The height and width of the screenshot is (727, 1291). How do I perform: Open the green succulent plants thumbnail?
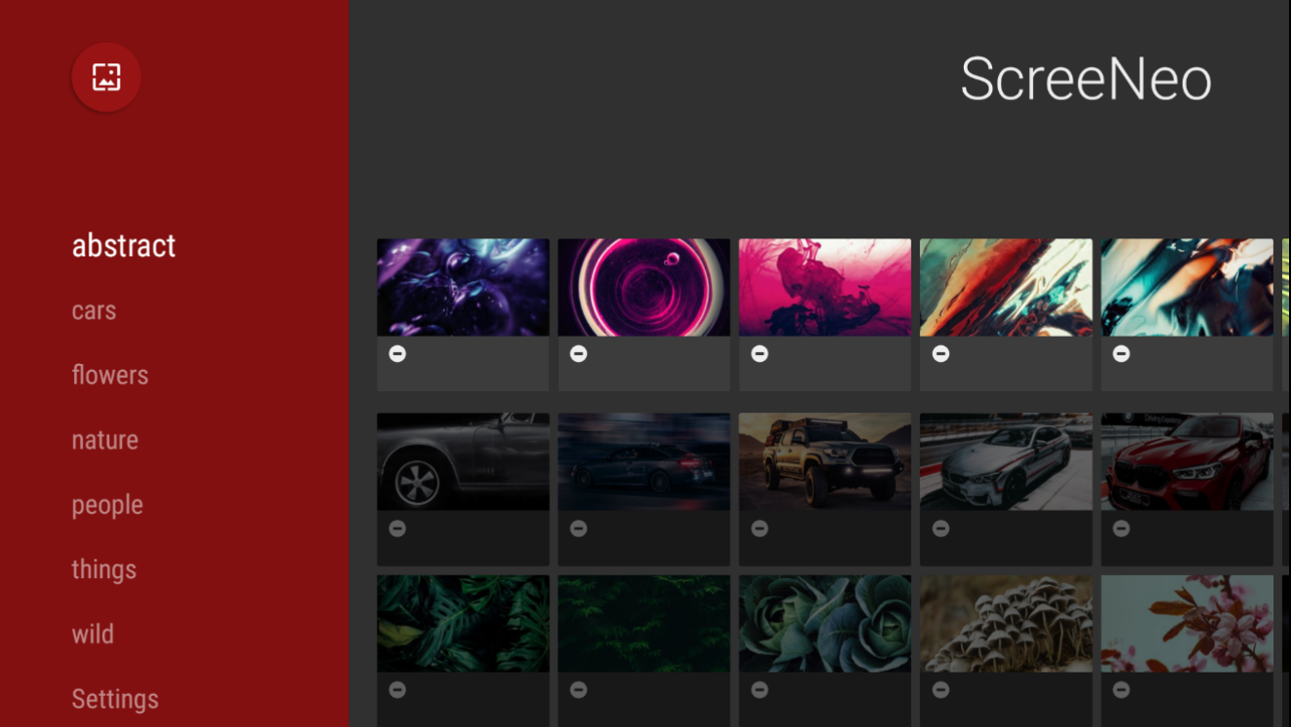click(x=825, y=623)
